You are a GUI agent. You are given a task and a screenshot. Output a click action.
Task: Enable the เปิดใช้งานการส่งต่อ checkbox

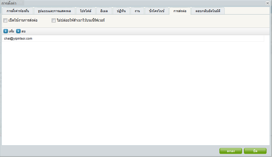click(5, 21)
